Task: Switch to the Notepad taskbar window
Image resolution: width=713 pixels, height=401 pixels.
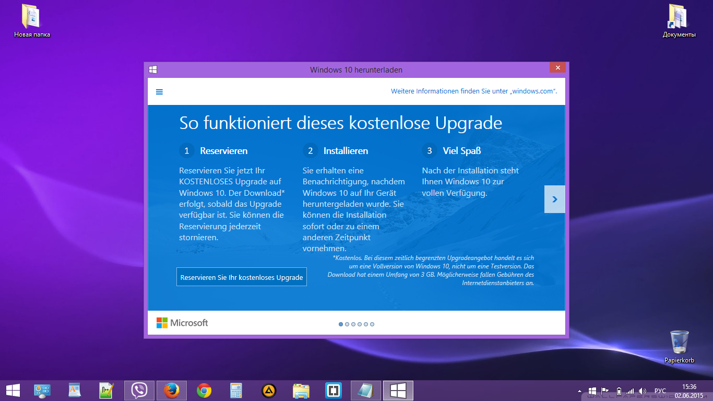Action: (x=366, y=391)
